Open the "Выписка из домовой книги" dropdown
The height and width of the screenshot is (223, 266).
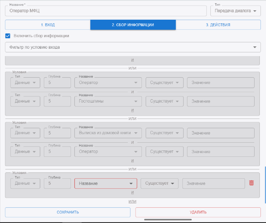(108, 133)
